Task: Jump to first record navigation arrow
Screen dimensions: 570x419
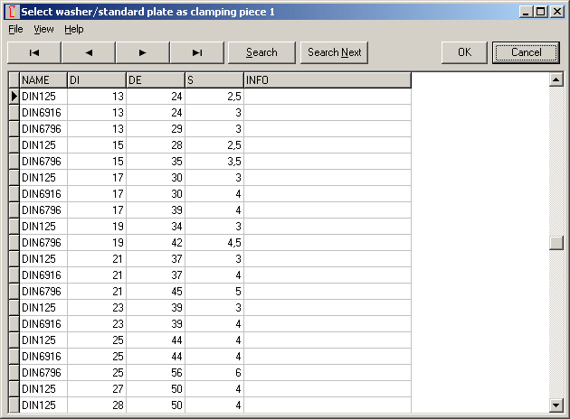Action: (x=33, y=52)
